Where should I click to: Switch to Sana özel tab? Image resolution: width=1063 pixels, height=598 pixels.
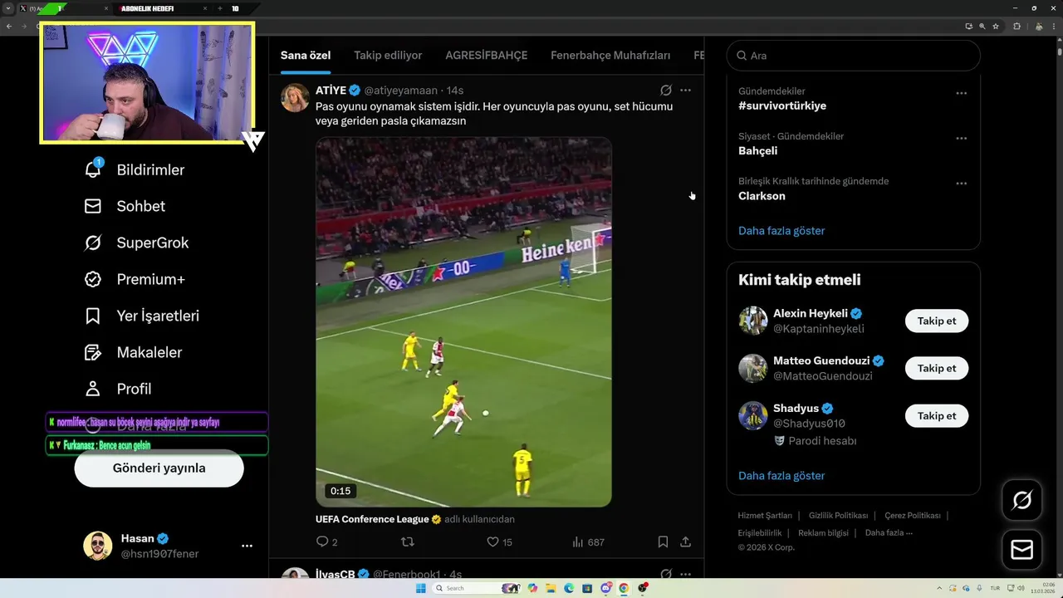pyautogui.click(x=306, y=56)
